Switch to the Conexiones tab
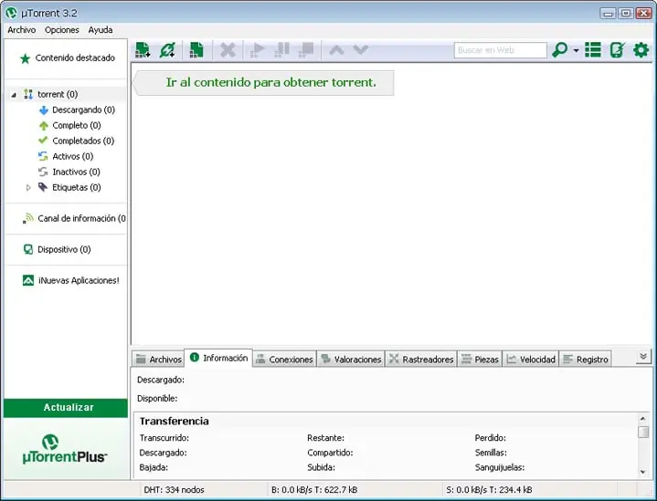This screenshot has height=501, width=657. [284, 360]
